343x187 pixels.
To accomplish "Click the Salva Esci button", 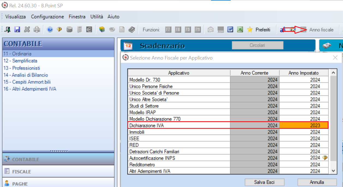I will (264, 182).
